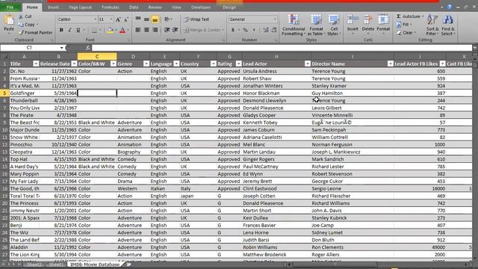Center text horizontally in cell
This screenshot has width=478, height=269.
click(146, 30)
